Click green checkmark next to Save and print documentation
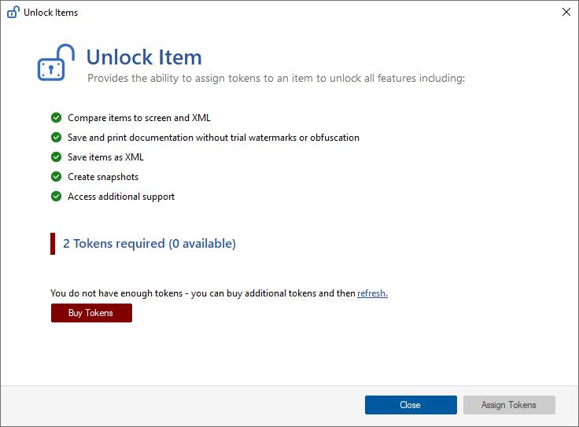 56,138
